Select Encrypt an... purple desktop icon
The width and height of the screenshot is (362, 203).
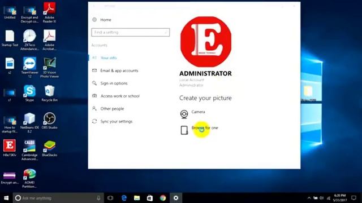pyautogui.click(x=10, y=178)
